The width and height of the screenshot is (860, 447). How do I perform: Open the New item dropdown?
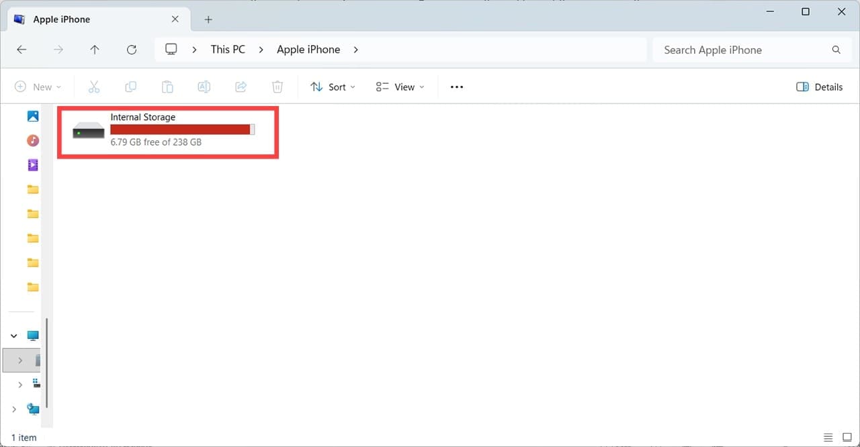pos(38,87)
